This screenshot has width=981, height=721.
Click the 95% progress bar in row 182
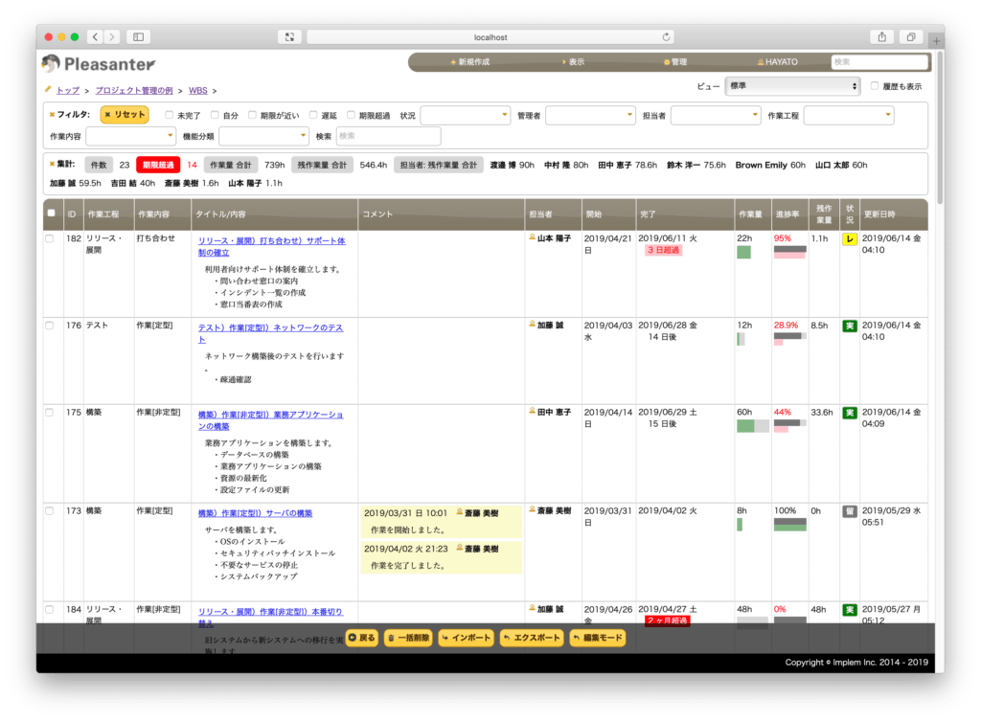pyautogui.click(x=789, y=252)
